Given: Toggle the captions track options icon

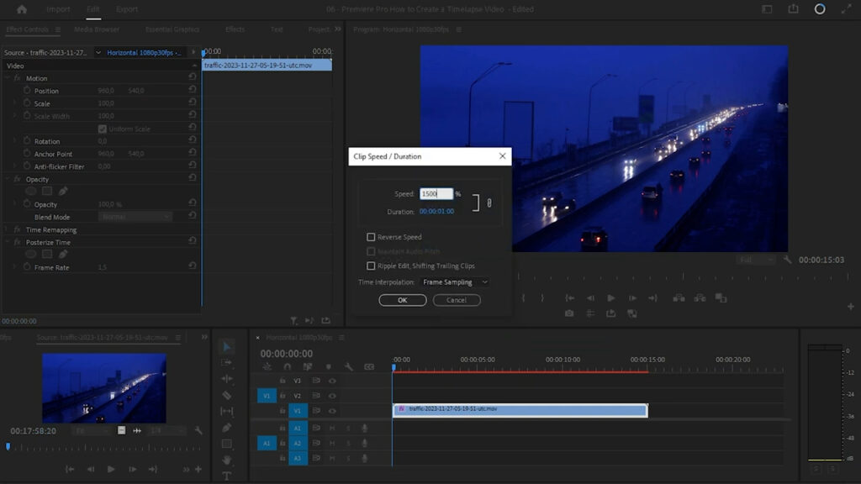Looking at the screenshot, I should click(x=369, y=366).
